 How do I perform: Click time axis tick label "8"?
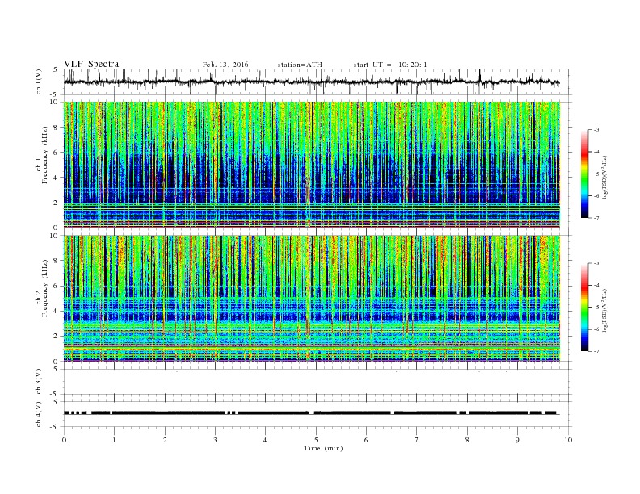(467, 440)
